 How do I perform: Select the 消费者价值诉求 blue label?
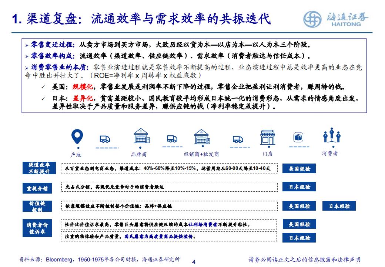tap(37, 228)
